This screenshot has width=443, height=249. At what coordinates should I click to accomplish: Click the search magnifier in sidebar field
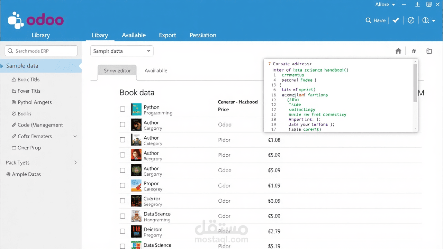click(x=10, y=51)
